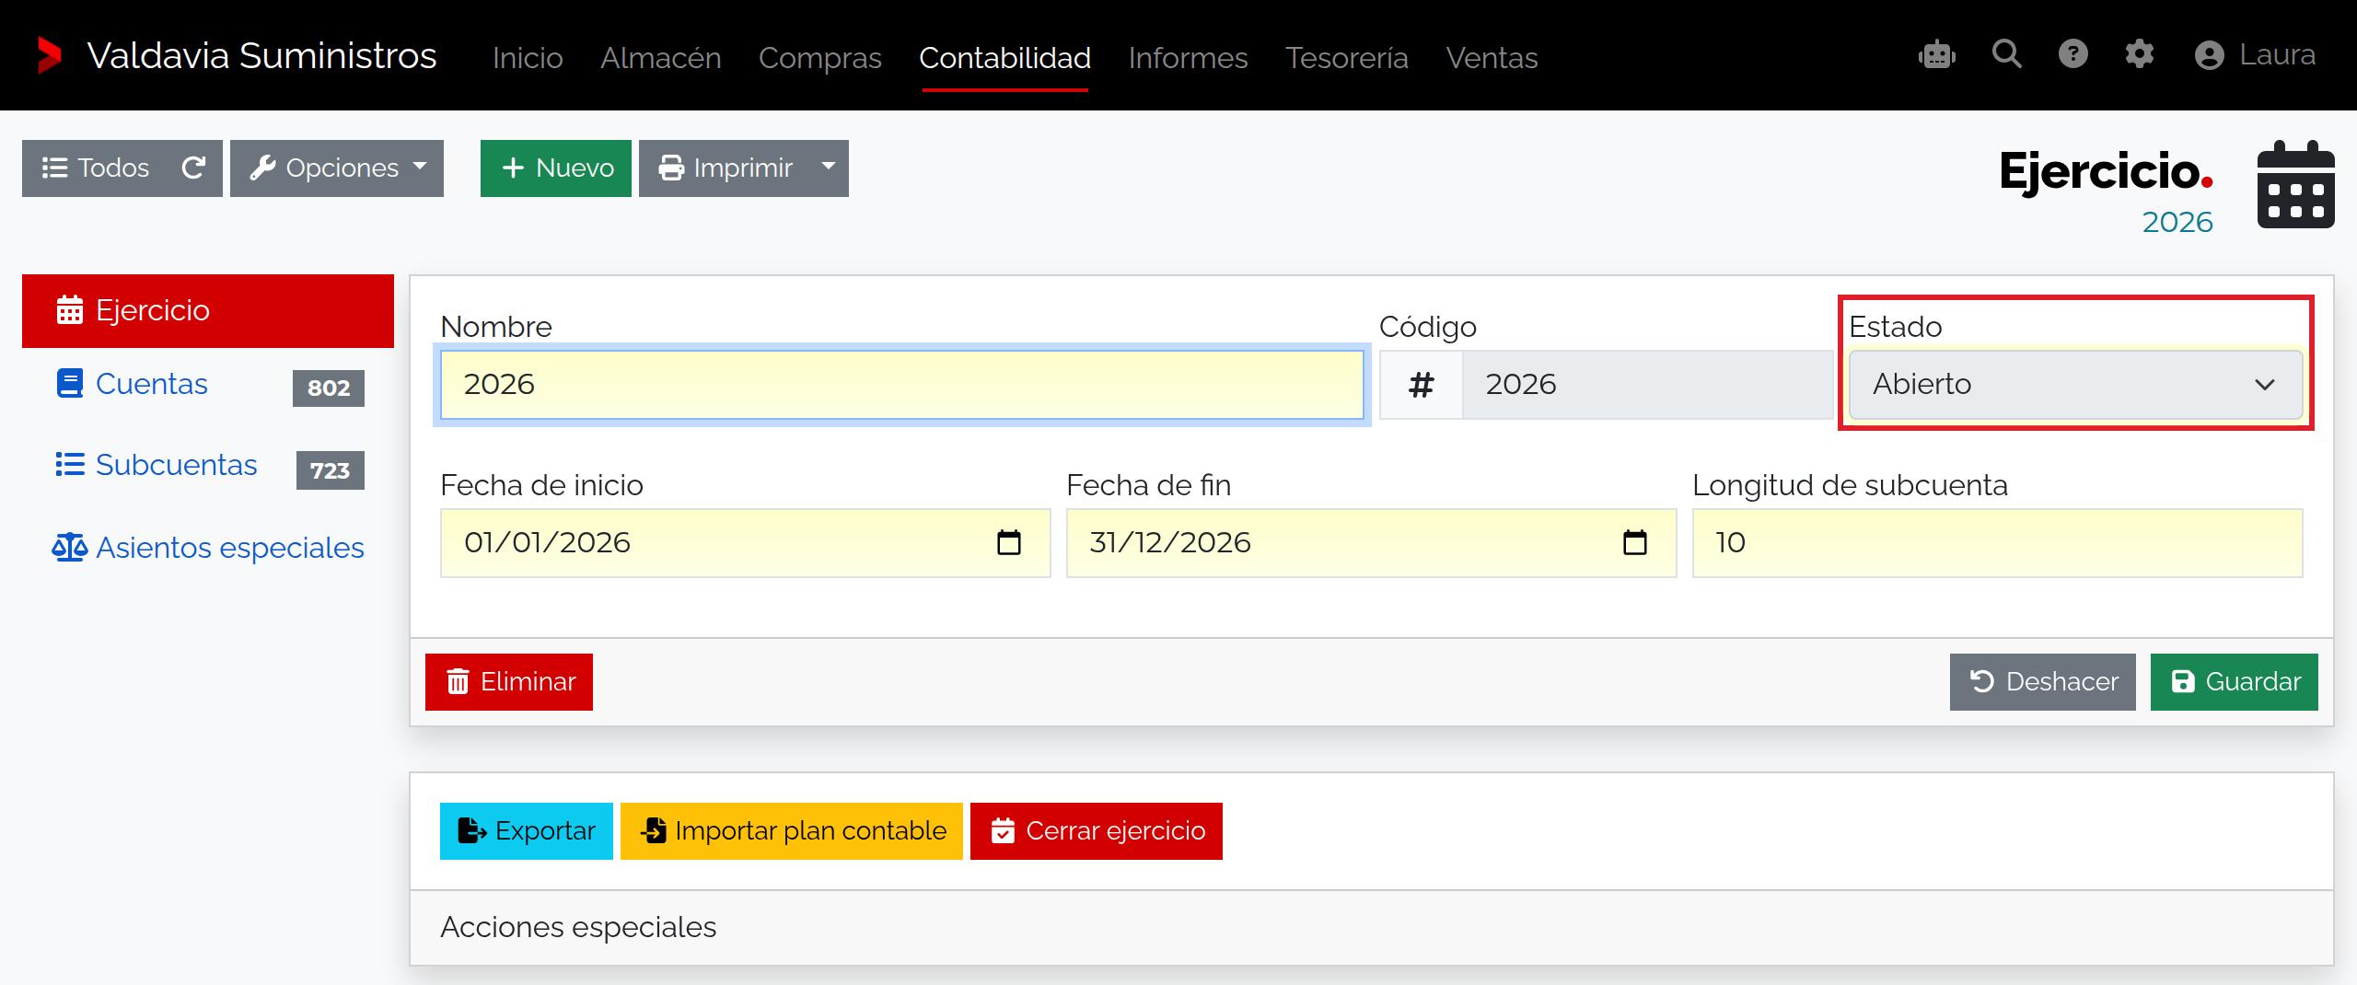
Task: Click the search magnifier icon
Action: click(2007, 54)
